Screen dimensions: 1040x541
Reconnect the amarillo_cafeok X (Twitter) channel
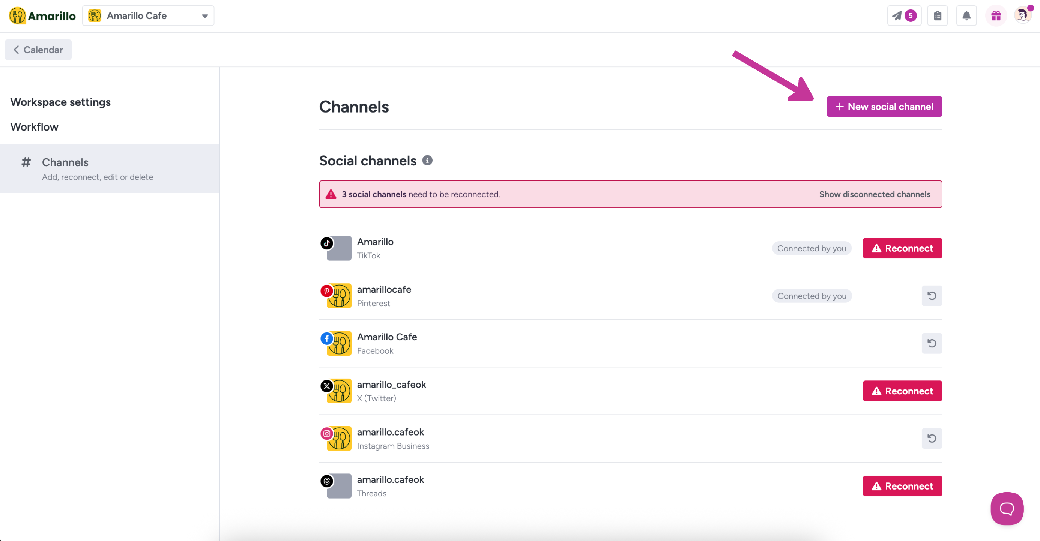[x=902, y=391]
